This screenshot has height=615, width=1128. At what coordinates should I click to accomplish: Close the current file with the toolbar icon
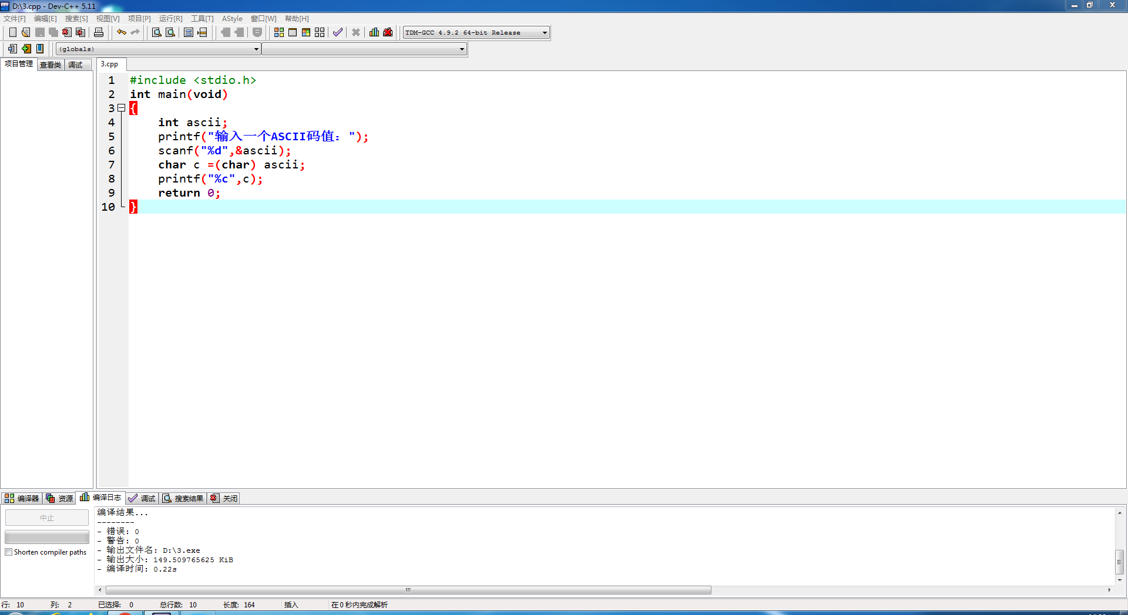tap(67, 32)
